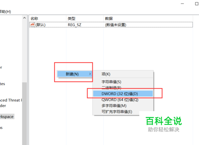Click the (数值未设置) data cell
Image resolution: width=199 pixels, height=145 pixels.
[x=115, y=25]
